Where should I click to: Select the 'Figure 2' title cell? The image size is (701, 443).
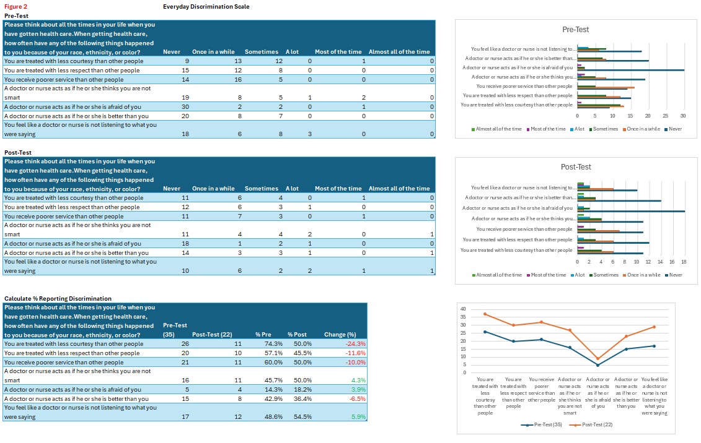[15, 6]
